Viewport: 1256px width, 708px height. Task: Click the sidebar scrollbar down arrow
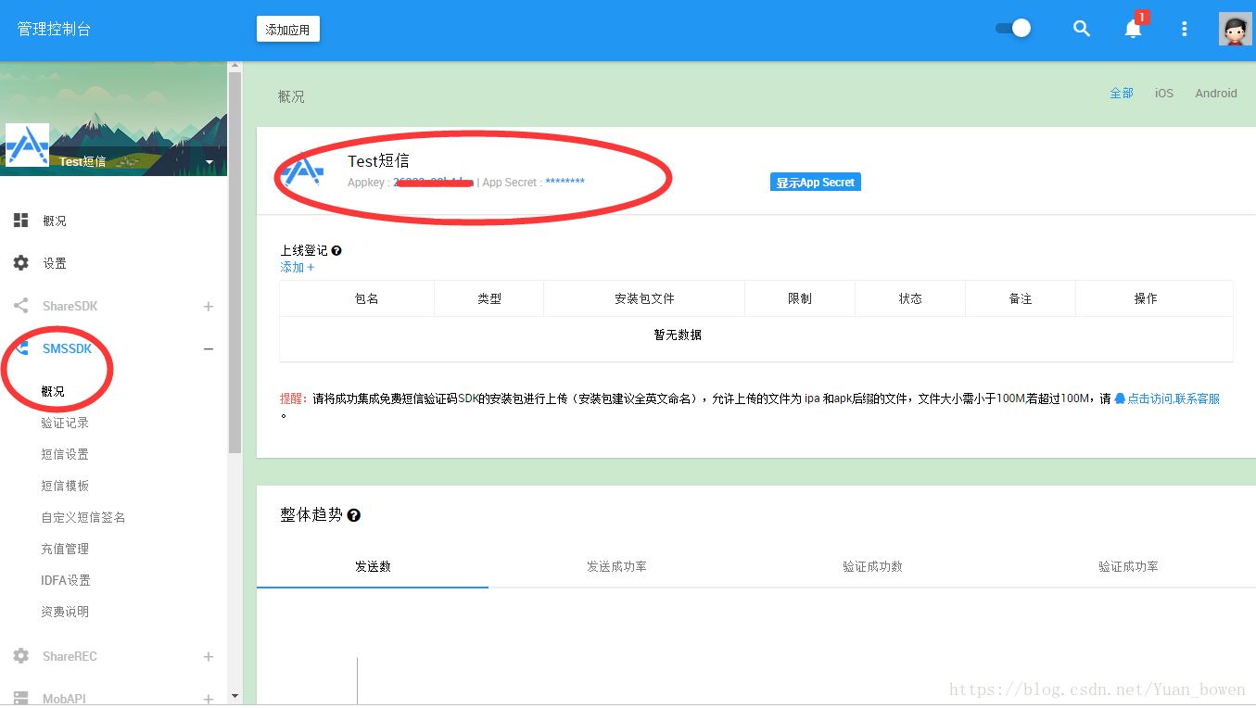point(235,695)
